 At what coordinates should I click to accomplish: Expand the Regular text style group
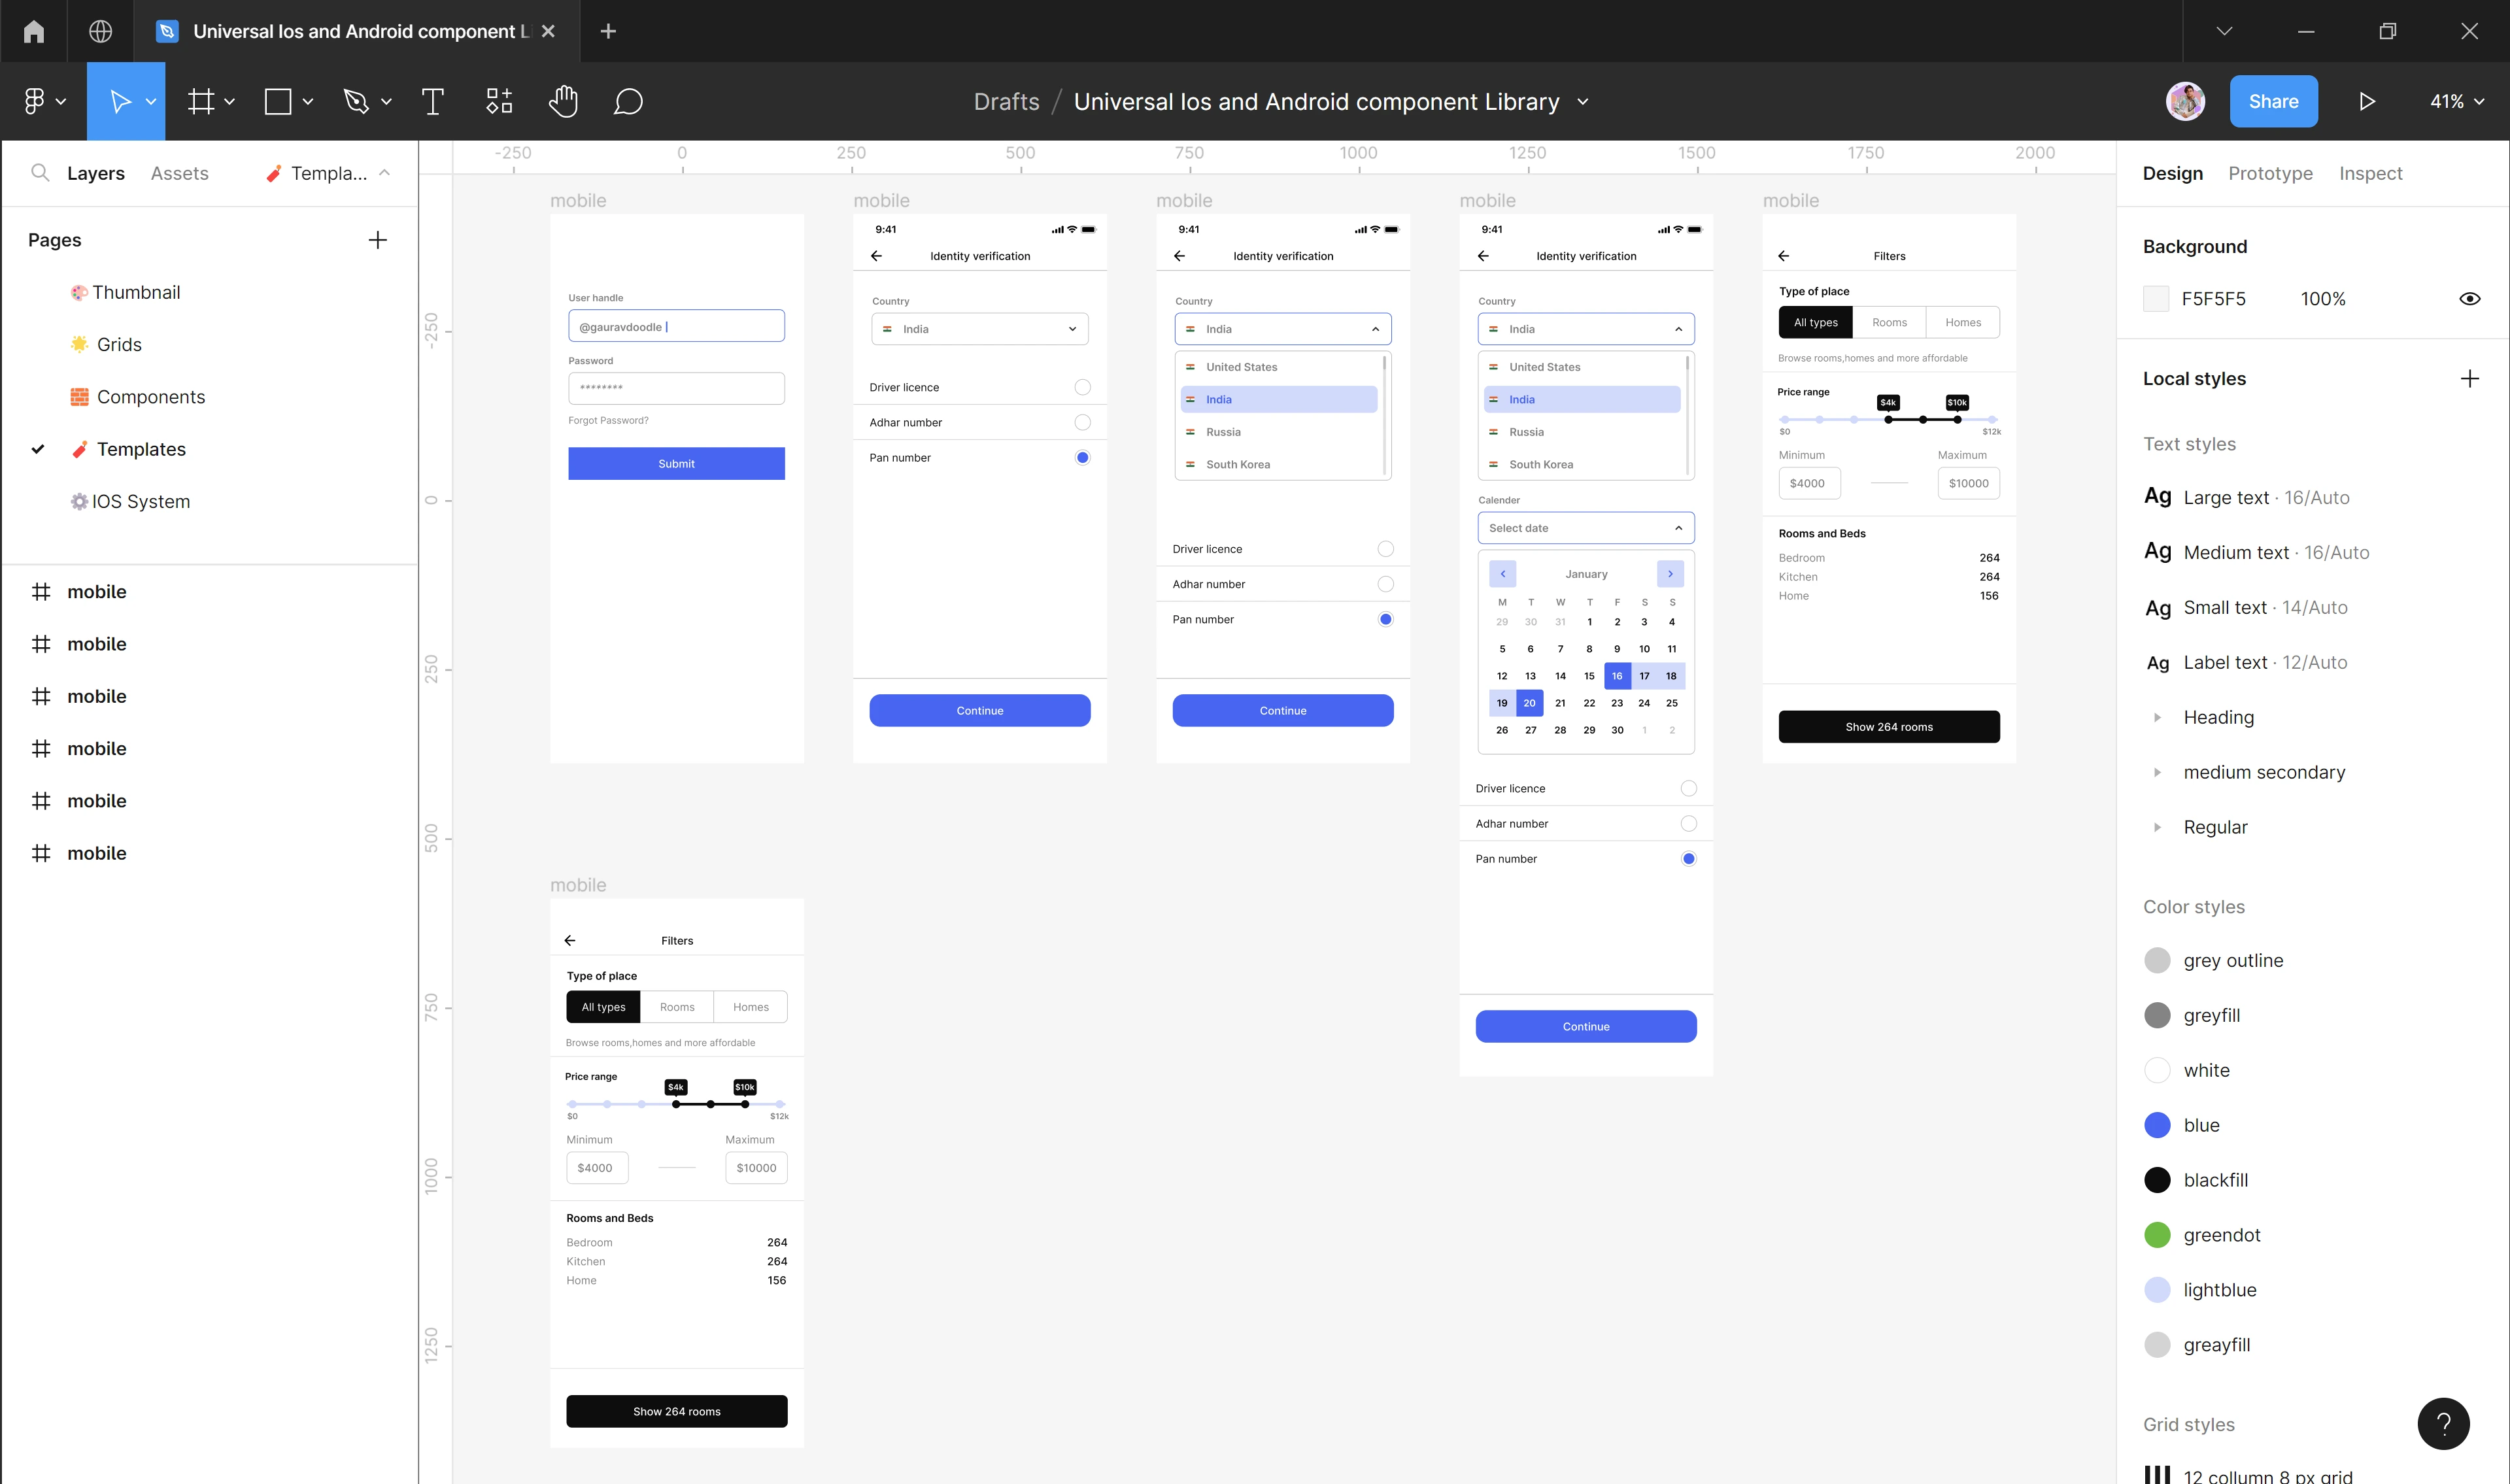[x=2158, y=827]
